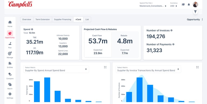The image size is (207, 104).
Task: Open the Compare sidebar icon
Action: (x=10, y=74)
